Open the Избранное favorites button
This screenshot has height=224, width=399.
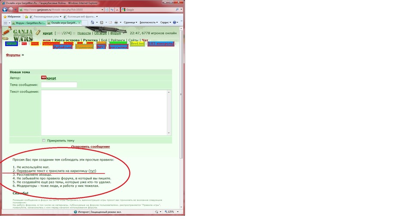click(12, 17)
